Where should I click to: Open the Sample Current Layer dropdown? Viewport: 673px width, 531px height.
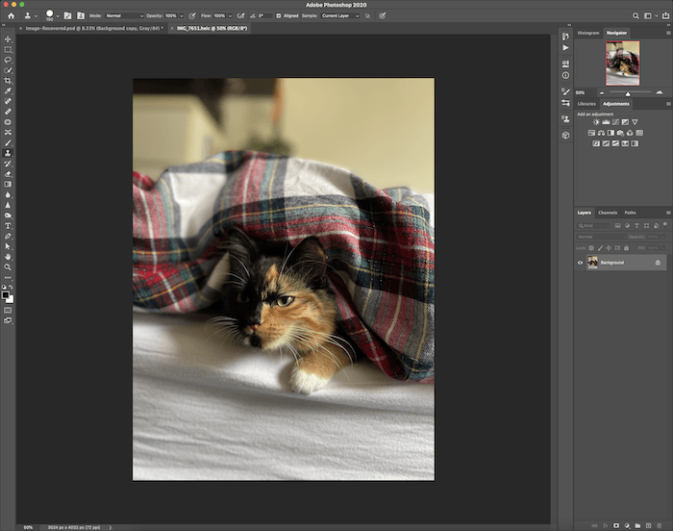340,16
